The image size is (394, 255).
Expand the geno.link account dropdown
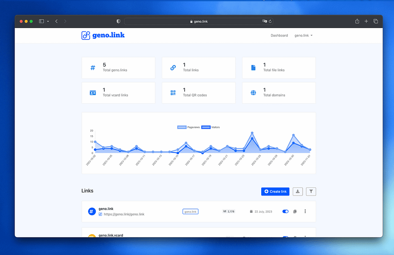click(x=303, y=35)
